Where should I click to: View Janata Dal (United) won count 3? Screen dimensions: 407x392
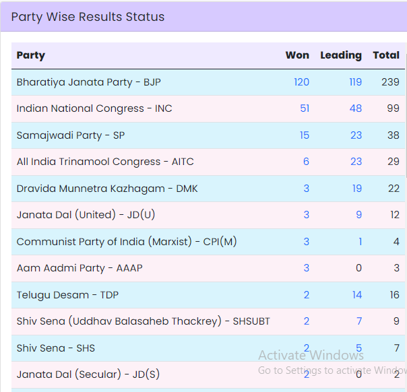pos(306,215)
